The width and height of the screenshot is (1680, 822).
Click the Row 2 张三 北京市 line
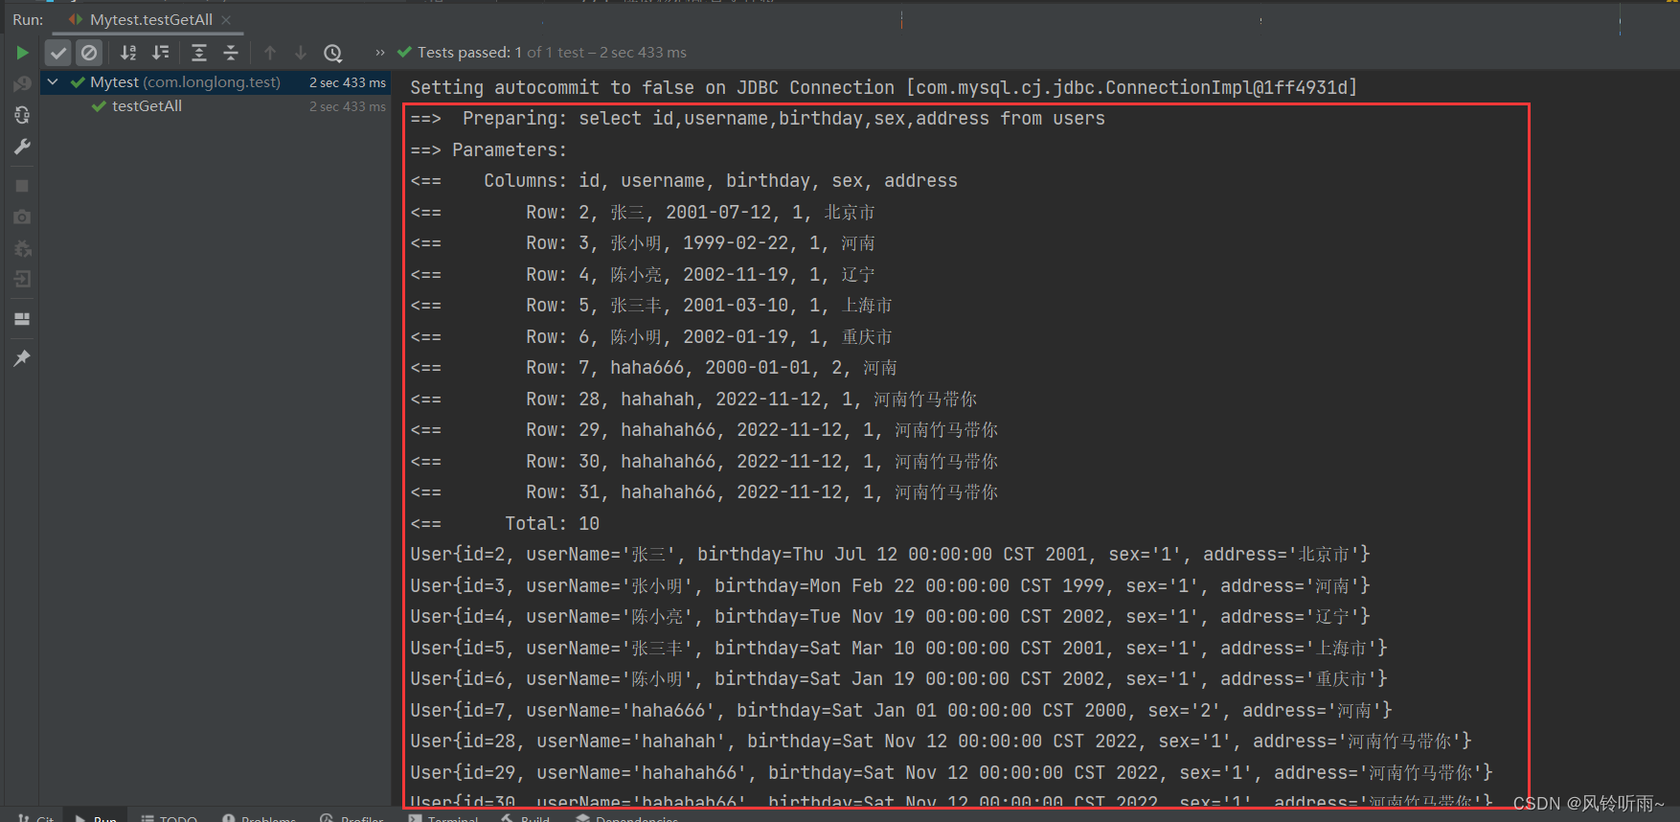(643, 213)
